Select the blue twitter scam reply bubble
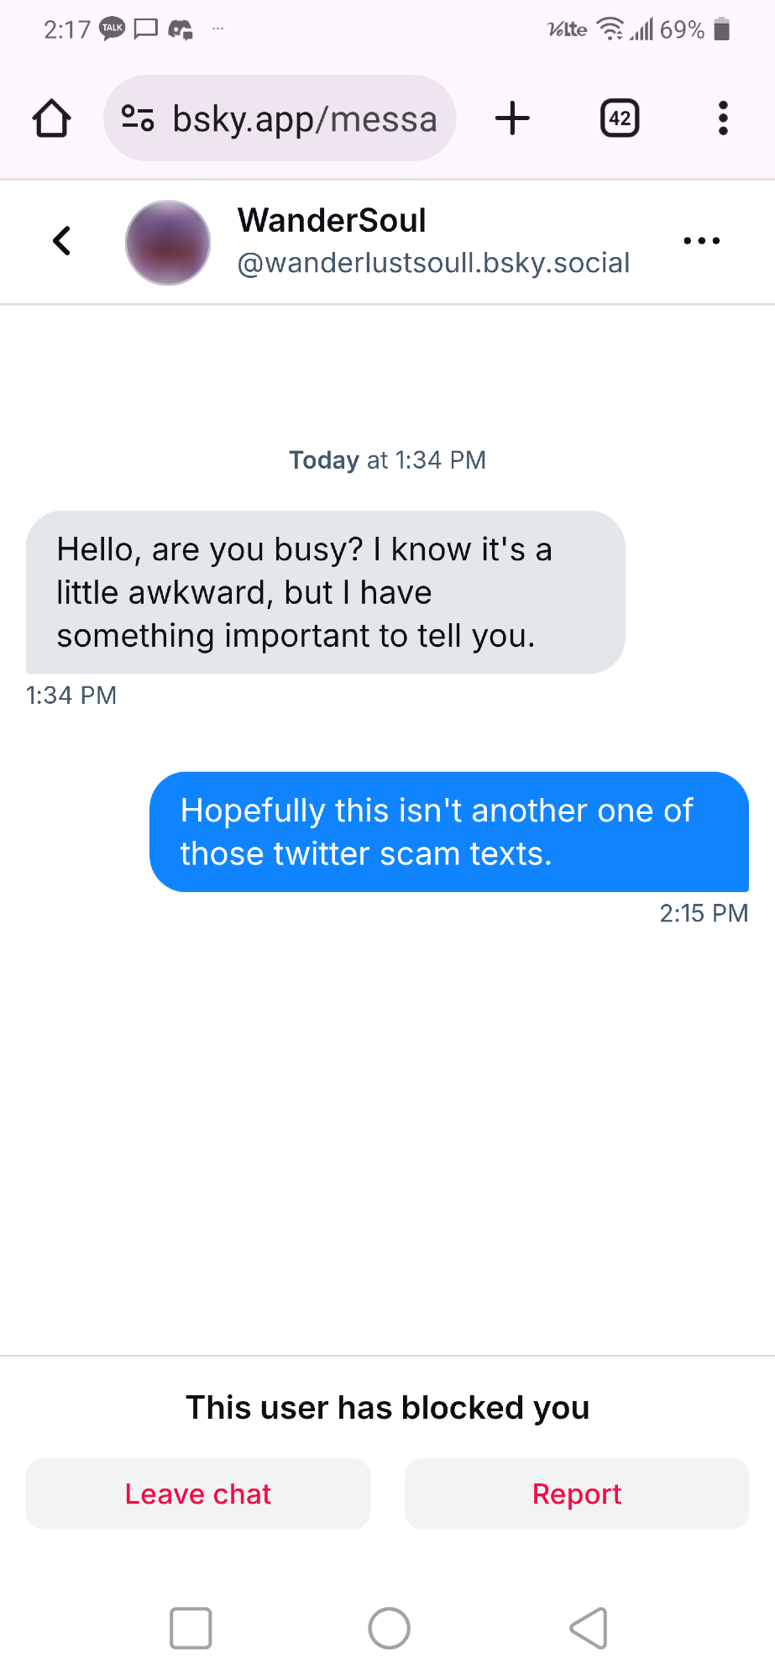 coord(448,832)
